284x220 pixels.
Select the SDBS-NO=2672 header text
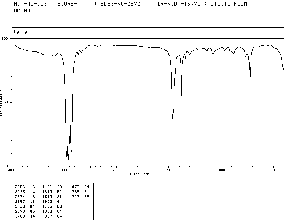[x=120, y=4]
